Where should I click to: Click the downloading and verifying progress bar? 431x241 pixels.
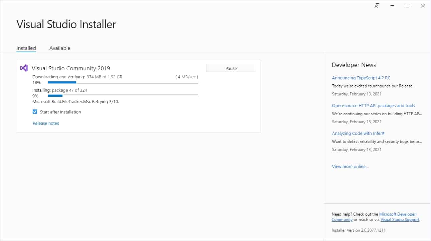coord(123,82)
